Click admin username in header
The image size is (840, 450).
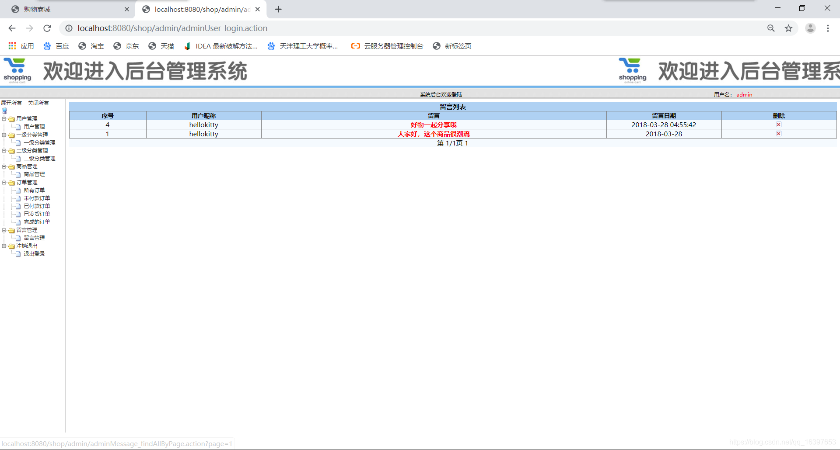pos(744,94)
